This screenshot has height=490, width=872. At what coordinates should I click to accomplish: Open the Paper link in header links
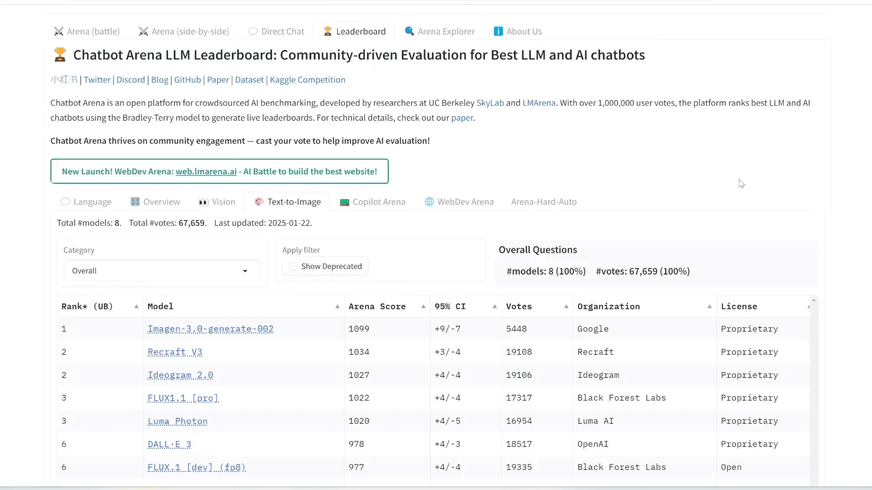click(x=218, y=80)
